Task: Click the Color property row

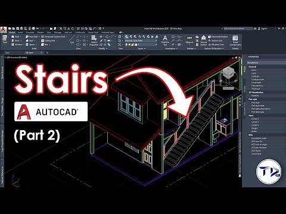Action: [x=266, y=70]
